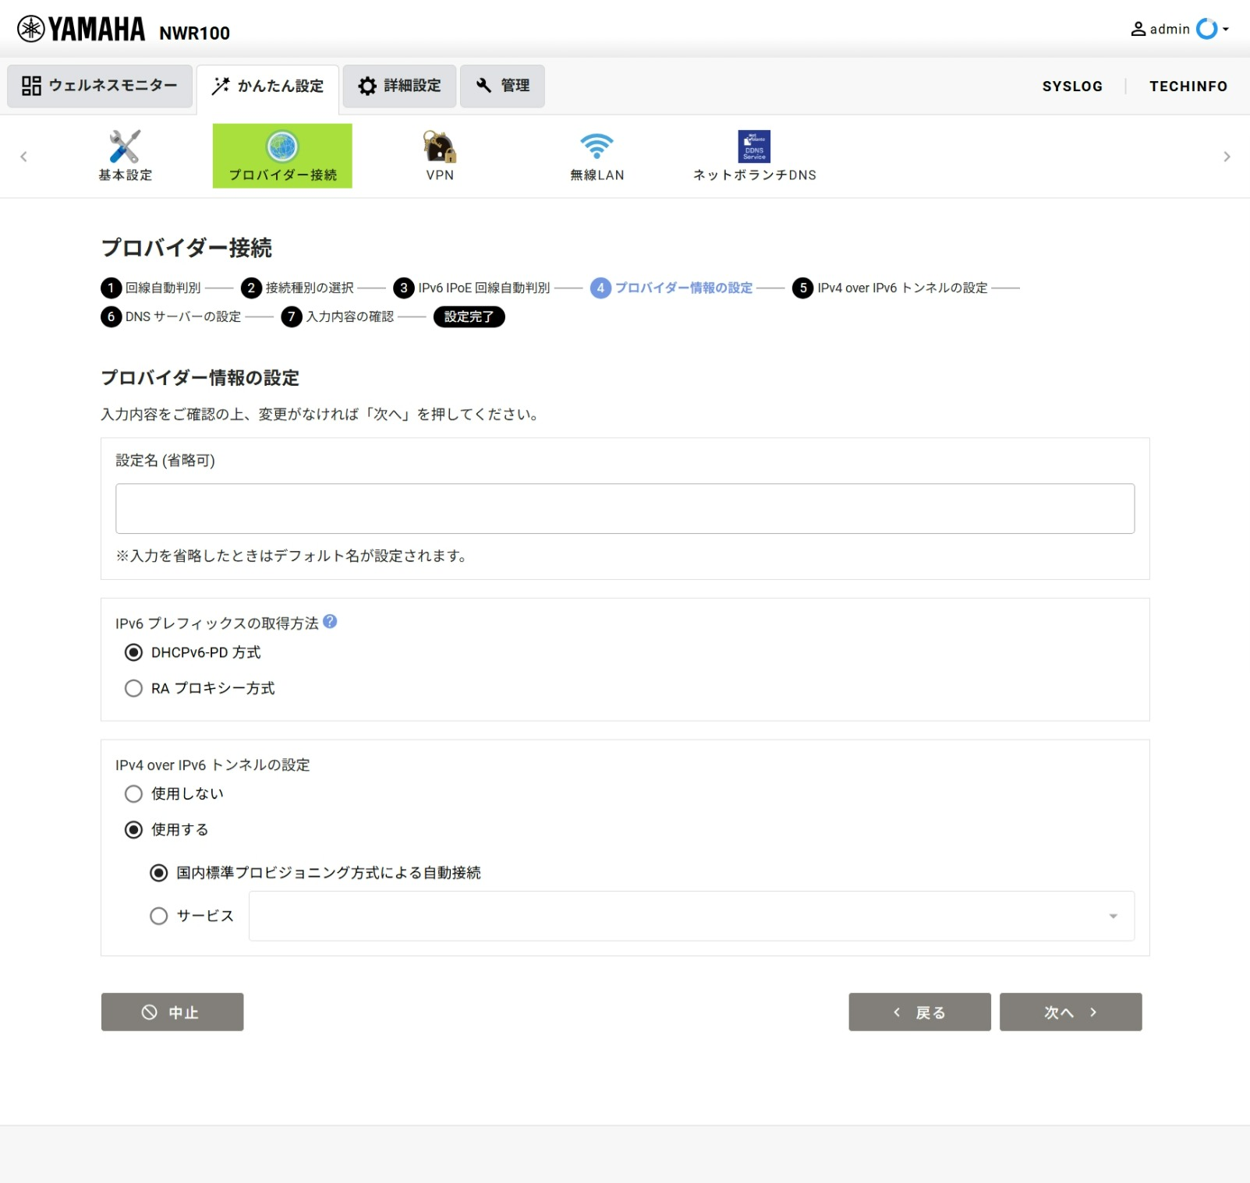The width and height of the screenshot is (1250, 1183).
Task: Choose the RA プロキシー方式 option
Action: [x=134, y=688]
